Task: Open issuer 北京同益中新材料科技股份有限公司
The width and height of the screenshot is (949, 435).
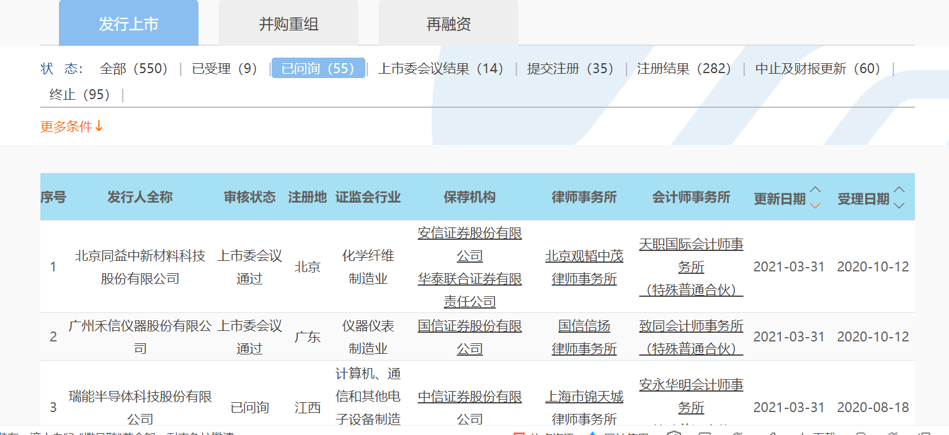Action: click(140, 267)
